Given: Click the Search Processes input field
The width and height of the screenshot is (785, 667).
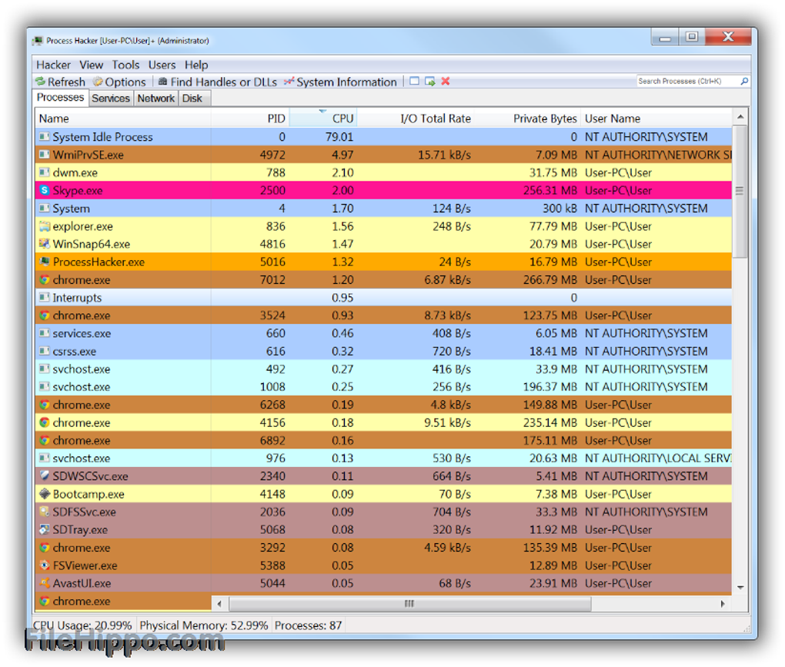Looking at the screenshot, I should 686,82.
